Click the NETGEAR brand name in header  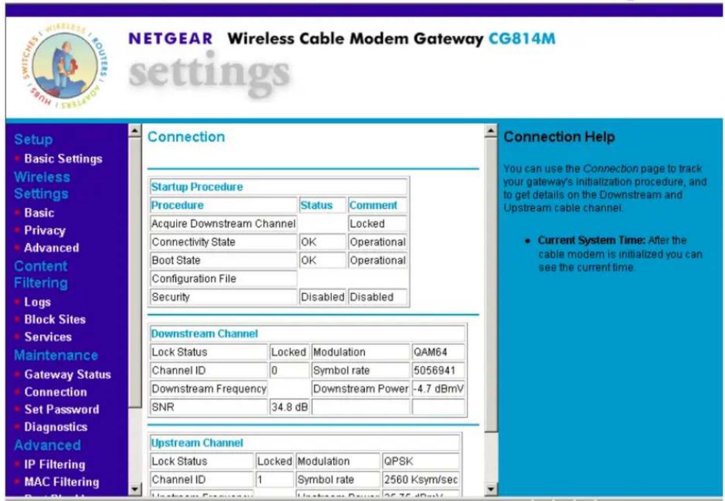click(x=171, y=39)
